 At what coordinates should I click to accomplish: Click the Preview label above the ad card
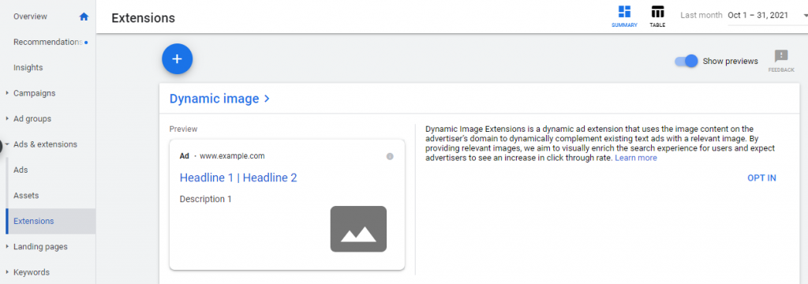coord(183,129)
